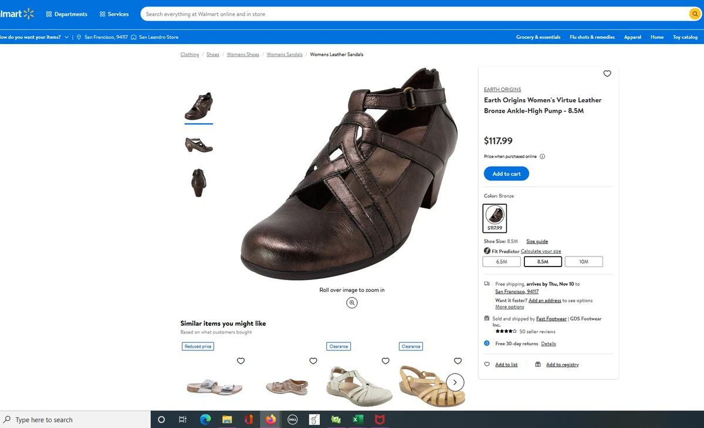Favorite the tan sandal heart
Screen dimensions: 704x428
click(x=458, y=361)
